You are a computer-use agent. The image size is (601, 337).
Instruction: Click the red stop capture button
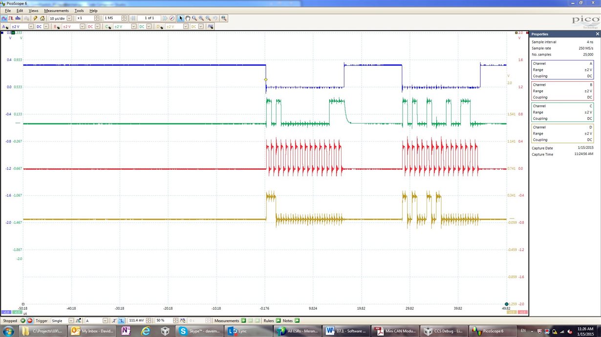[30, 320]
